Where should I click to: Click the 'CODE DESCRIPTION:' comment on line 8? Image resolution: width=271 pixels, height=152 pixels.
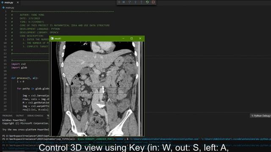(32, 36)
